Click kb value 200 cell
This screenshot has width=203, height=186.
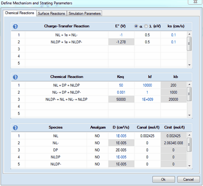[173, 86]
